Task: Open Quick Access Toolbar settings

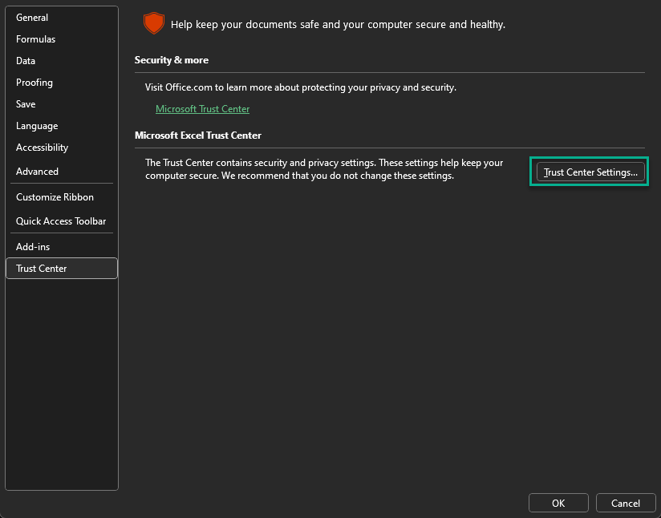Action: click(x=61, y=221)
